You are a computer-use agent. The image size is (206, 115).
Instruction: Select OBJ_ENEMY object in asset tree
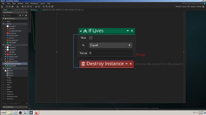point(13,66)
